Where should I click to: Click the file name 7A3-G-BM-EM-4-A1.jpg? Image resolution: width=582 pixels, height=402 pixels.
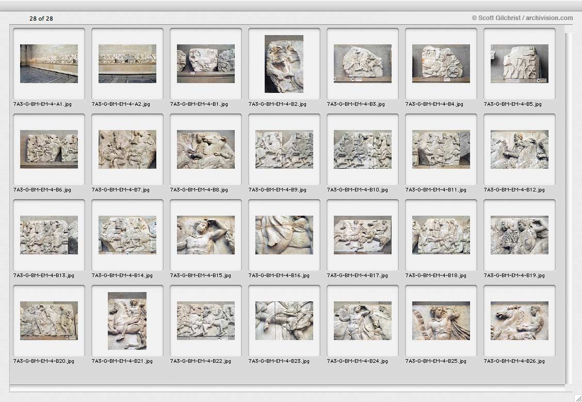42,104
